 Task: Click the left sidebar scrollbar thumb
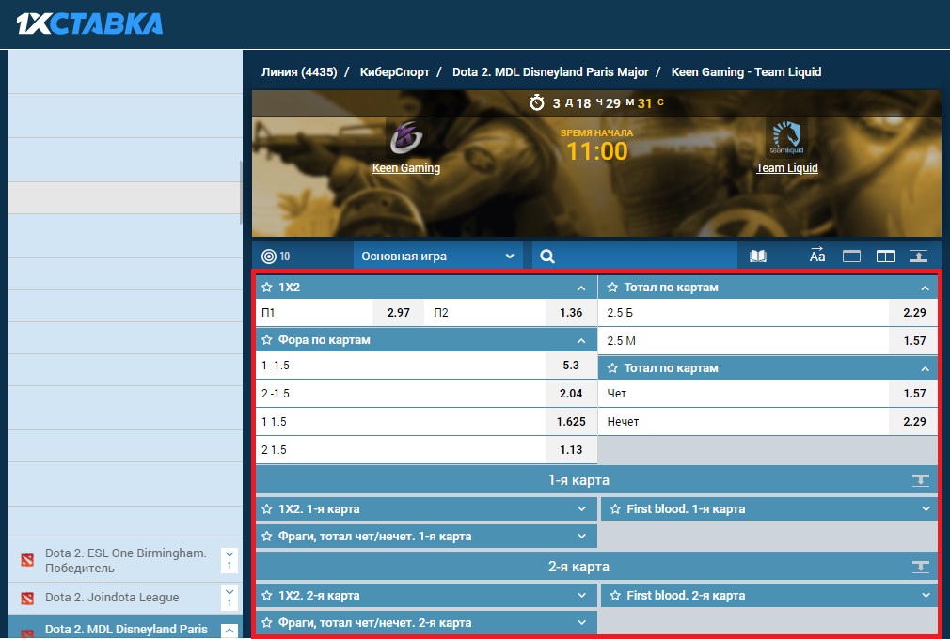pos(241,193)
